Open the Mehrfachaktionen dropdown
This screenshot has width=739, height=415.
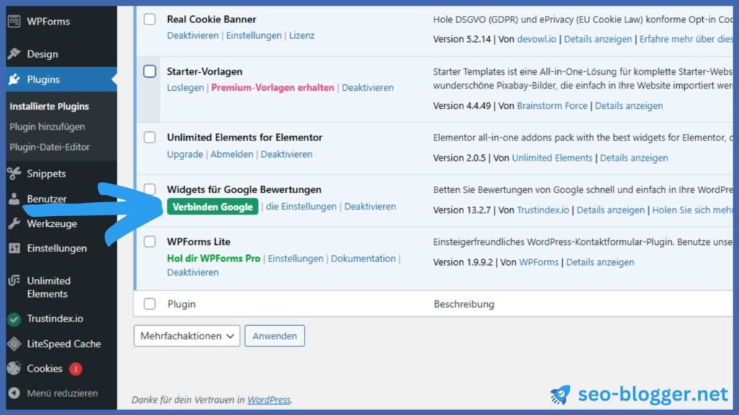tap(186, 335)
